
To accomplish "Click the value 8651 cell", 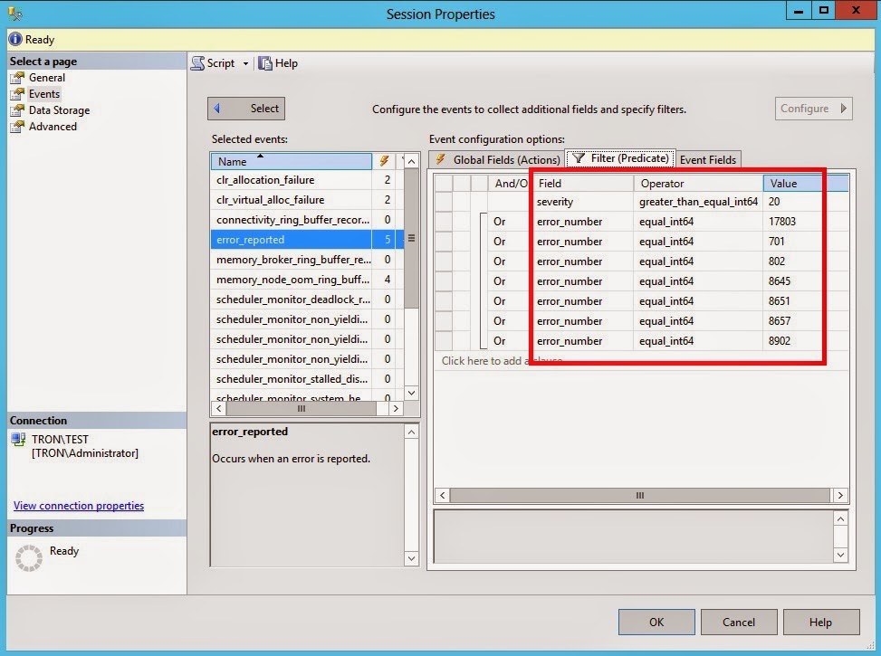I will pyautogui.click(x=806, y=301).
